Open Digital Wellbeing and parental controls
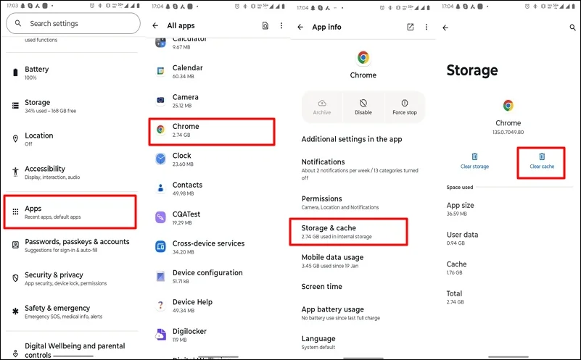The image size is (581, 360). pos(73,350)
